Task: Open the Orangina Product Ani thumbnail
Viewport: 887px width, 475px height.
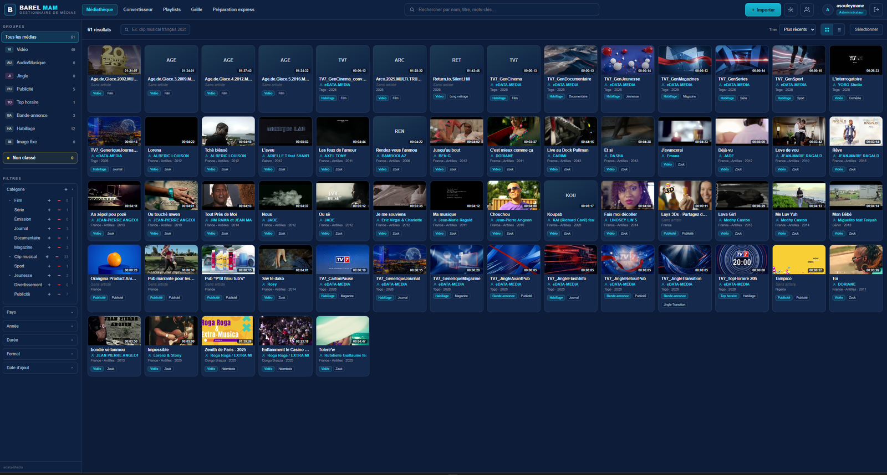Action: 114,259
